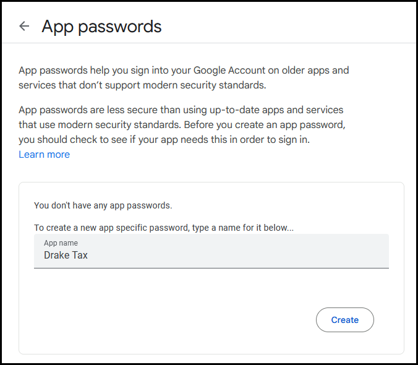Click the underline beneath the App name field

coord(211,268)
